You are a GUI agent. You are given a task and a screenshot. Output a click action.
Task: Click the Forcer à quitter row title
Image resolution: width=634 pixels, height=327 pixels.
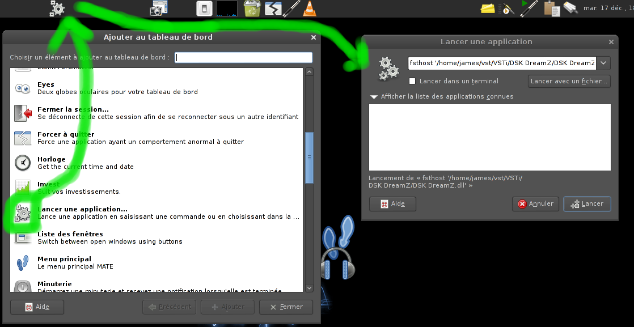click(x=66, y=134)
